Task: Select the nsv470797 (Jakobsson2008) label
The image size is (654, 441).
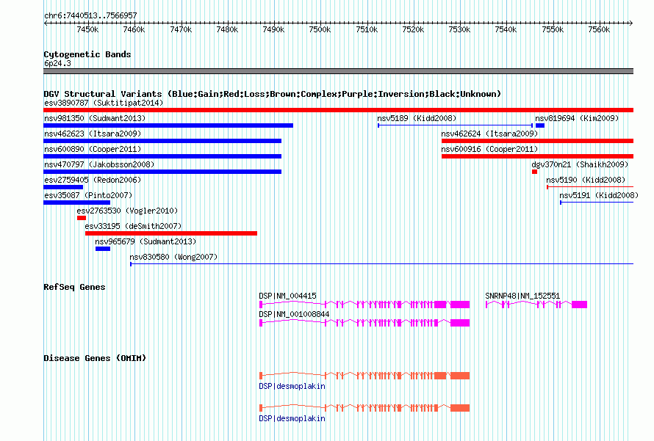Action: pos(99,164)
